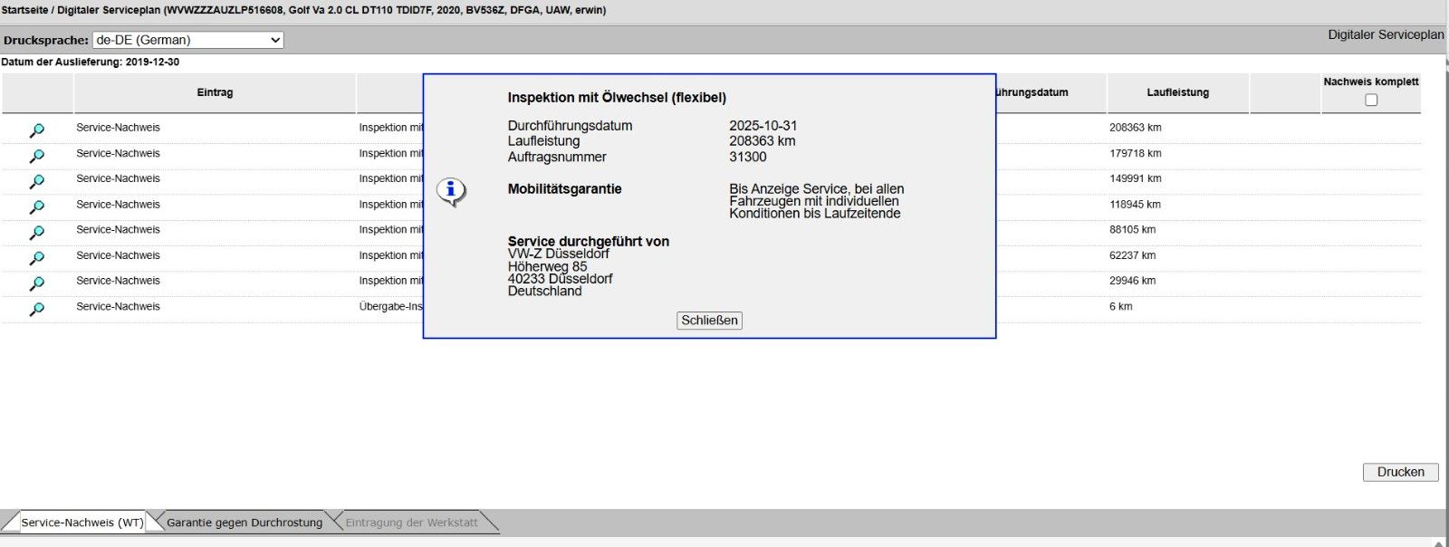Tick the Nachweis komplett checkbox

tap(1370, 100)
